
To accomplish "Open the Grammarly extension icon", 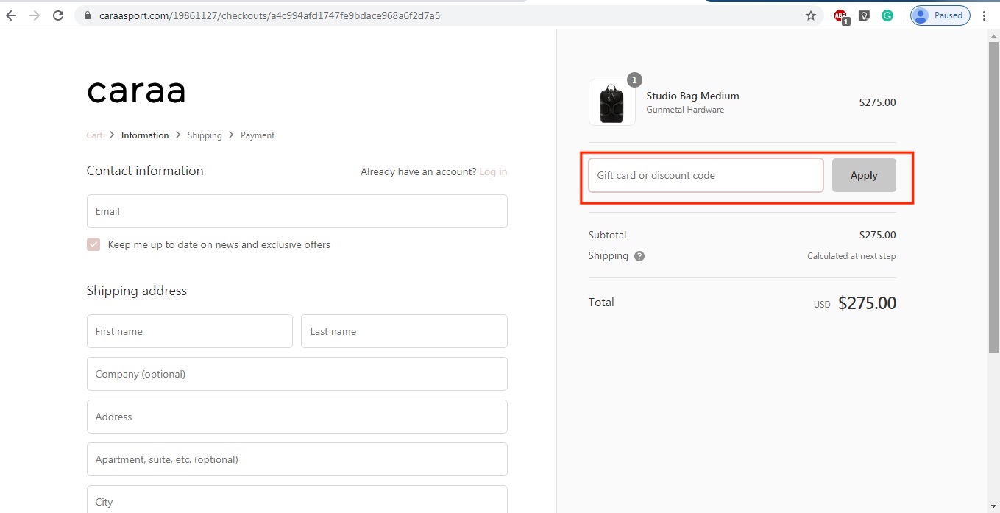I will coord(887,15).
